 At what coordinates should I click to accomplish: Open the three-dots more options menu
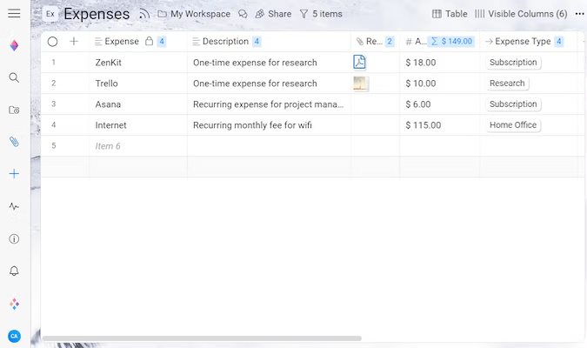click(x=580, y=14)
